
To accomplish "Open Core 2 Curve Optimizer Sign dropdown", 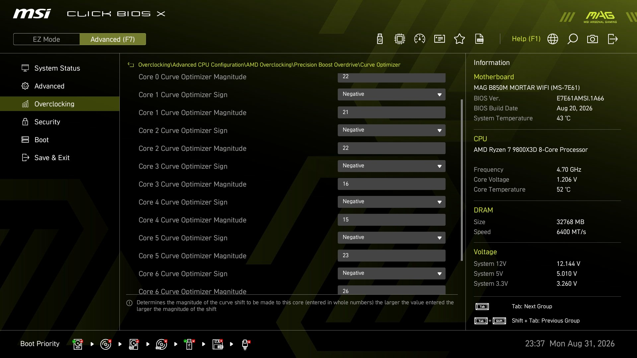I will (391, 130).
